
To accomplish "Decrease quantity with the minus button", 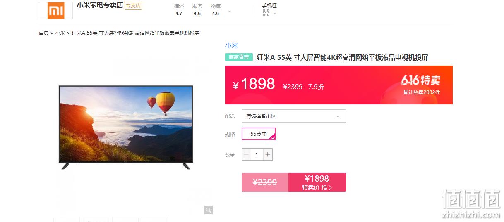I will [247, 155].
